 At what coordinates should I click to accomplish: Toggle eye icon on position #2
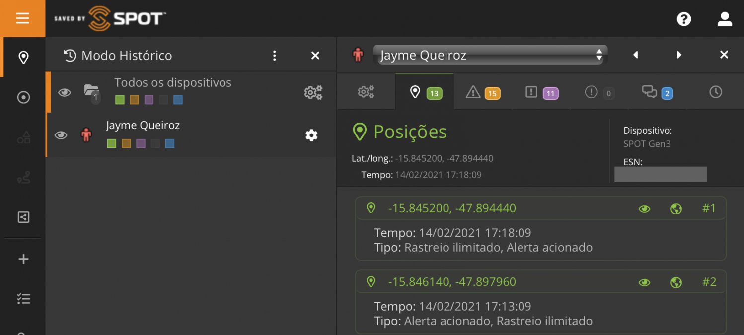click(x=644, y=282)
